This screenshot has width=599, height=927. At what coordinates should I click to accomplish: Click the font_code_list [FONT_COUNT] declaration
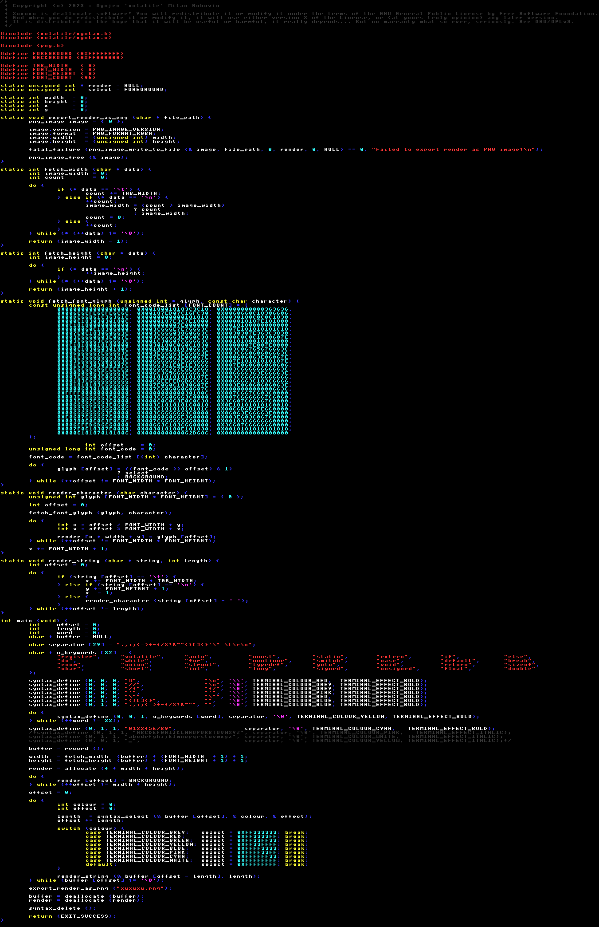click(138, 305)
